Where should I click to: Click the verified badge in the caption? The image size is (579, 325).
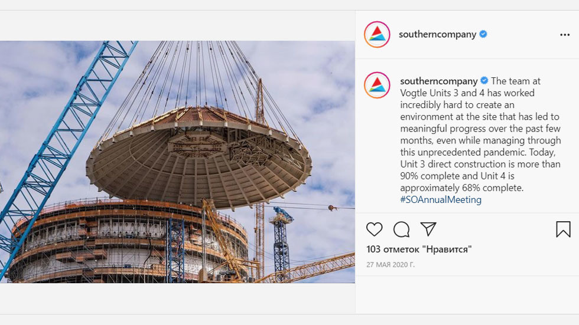click(x=484, y=81)
